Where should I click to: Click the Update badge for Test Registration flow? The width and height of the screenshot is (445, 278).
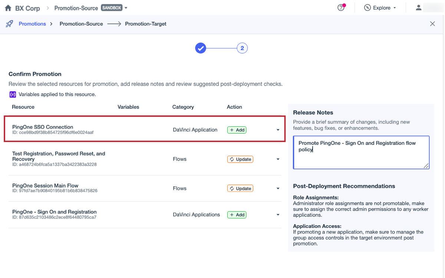(240, 159)
